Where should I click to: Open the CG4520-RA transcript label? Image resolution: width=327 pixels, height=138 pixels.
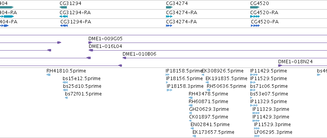(x=264, y=13)
